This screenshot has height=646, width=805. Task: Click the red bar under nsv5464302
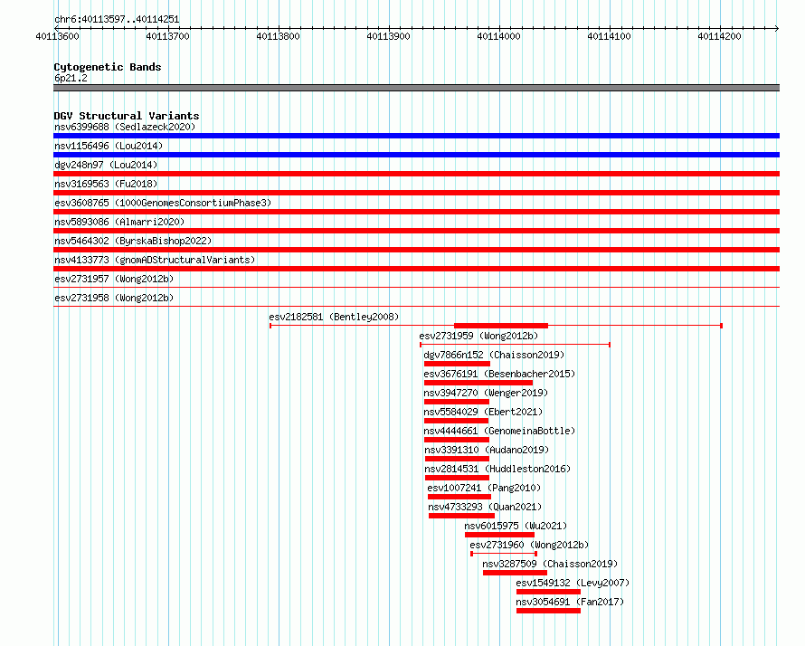416,250
